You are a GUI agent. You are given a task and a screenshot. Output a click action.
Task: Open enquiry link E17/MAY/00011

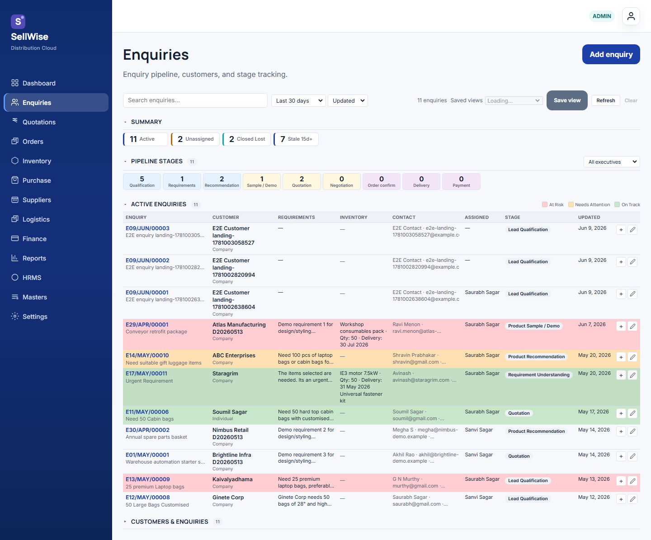click(146, 373)
